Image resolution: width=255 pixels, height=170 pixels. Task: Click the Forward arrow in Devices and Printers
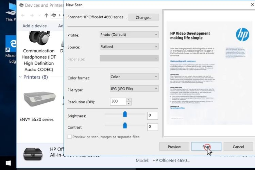point(32,15)
